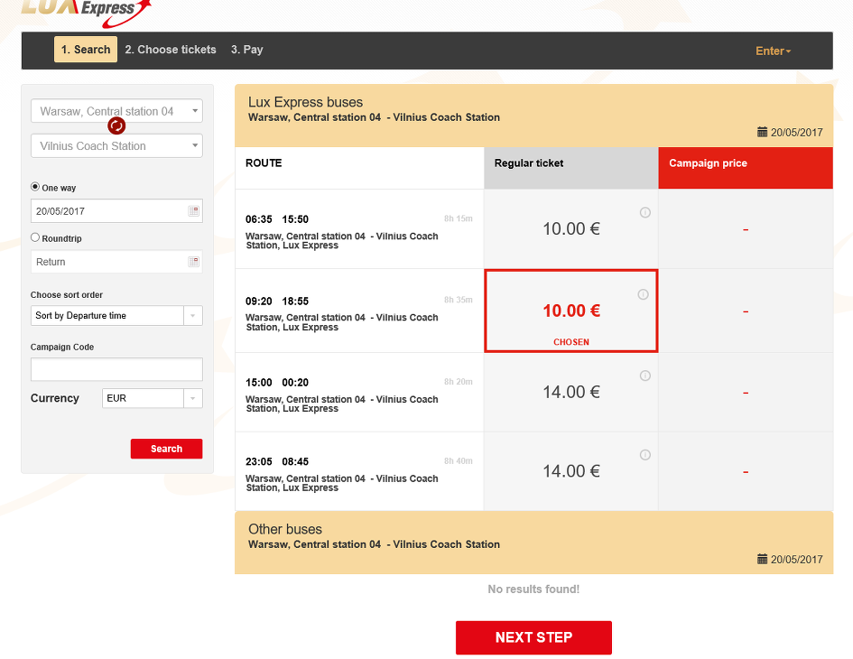The width and height of the screenshot is (853, 659).
Task: Expand the Sort by Departure time dropdown
Action: [x=117, y=316]
